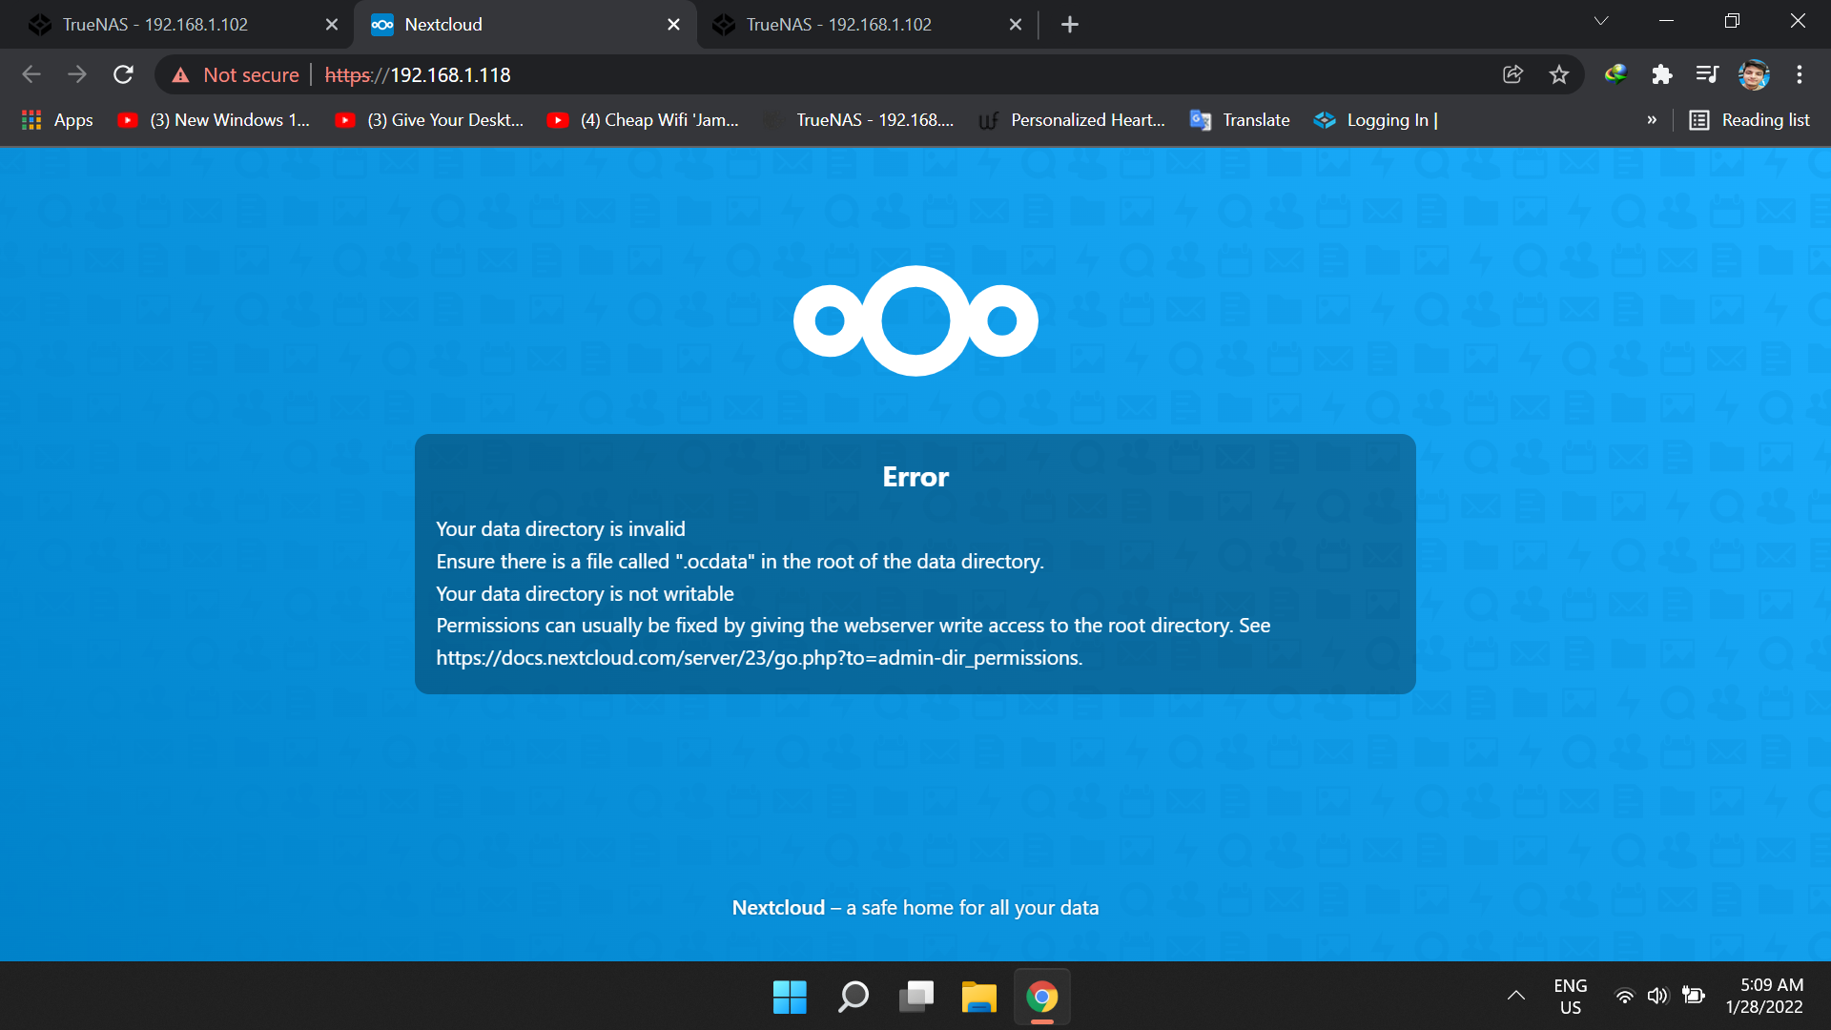Click the Not secure warning icon
Viewport: 1831px width, 1030px height.
coord(181,75)
